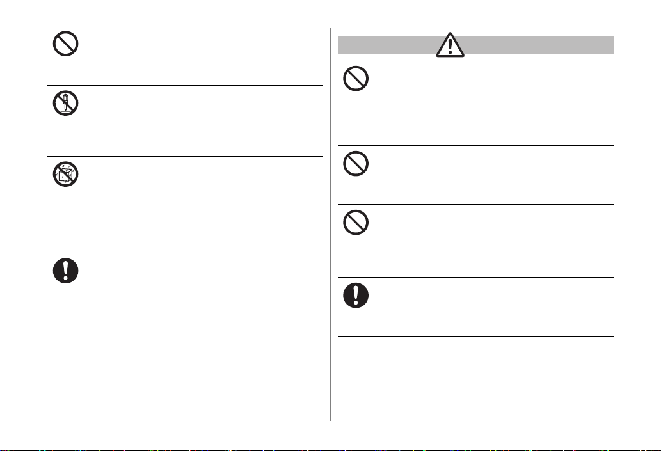Screen dimensions: 661x451
Task: Click prohibition icon directly below the gray banner
Action: (x=356, y=79)
